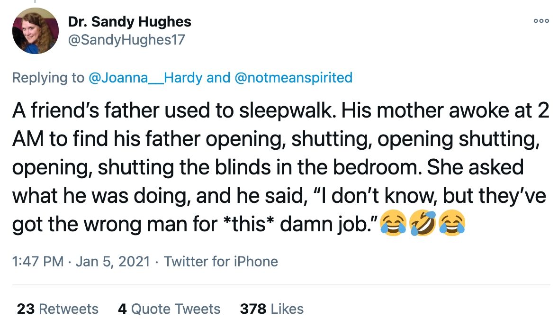Screen dimensions: 558x328
Task: View the 23 Retweets list
Action: 57,309
